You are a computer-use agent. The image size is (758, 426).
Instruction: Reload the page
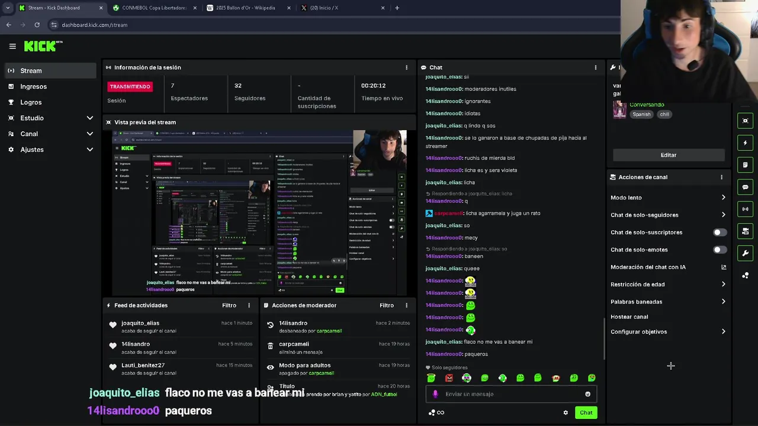pyautogui.click(x=37, y=25)
